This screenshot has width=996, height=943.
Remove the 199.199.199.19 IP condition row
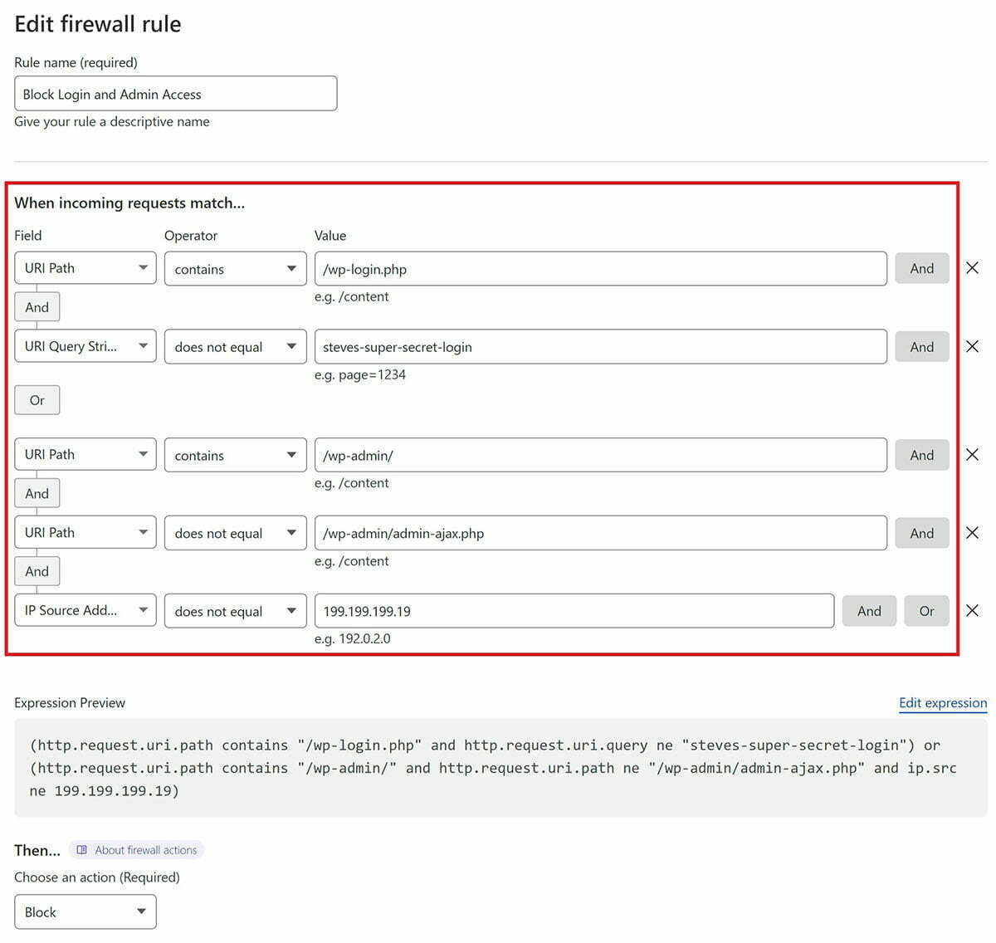click(x=972, y=610)
